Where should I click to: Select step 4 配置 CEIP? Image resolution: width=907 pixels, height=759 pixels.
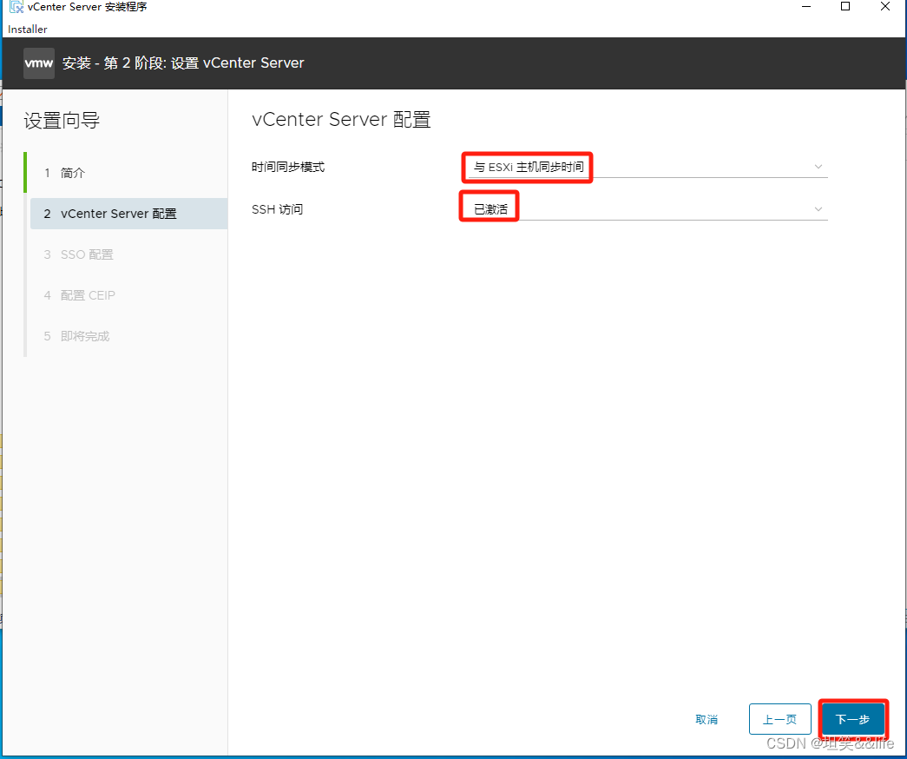128,295
